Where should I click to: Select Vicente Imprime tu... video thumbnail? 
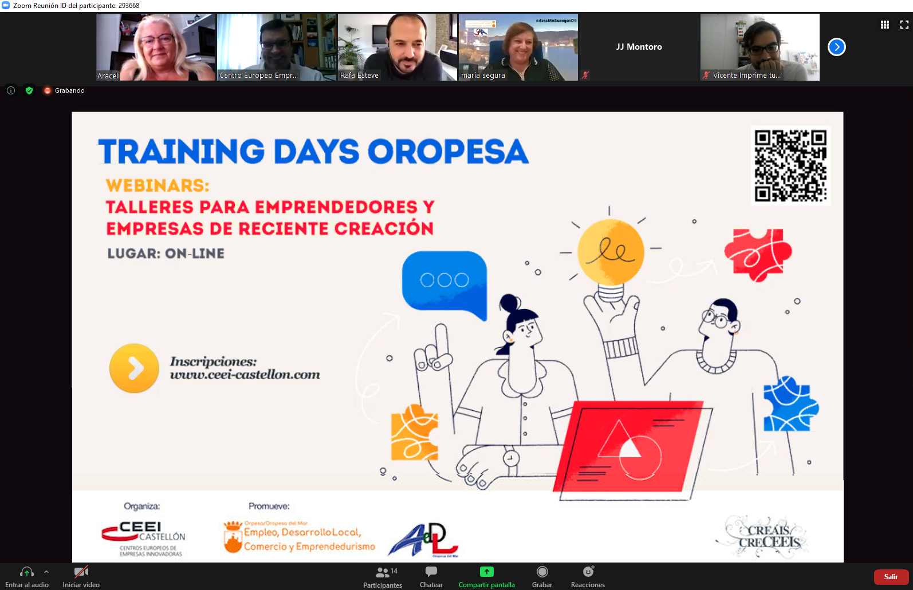pyautogui.click(x=760, y=47)
